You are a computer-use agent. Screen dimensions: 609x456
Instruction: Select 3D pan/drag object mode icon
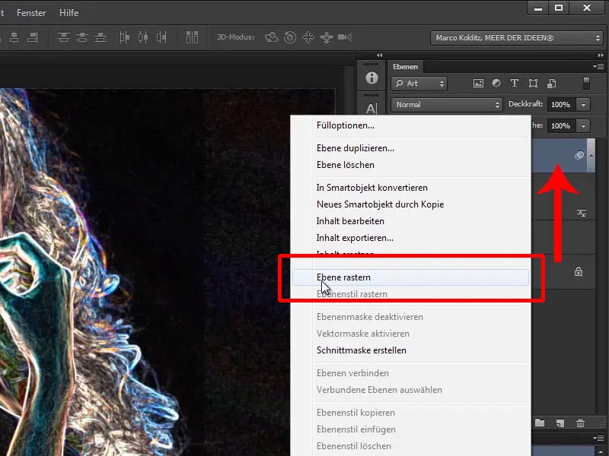[x=308, y=37]
